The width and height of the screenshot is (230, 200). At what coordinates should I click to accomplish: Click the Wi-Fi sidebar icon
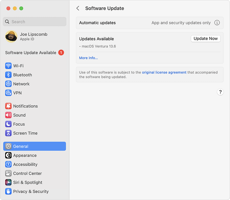click(x=8, y=66)
